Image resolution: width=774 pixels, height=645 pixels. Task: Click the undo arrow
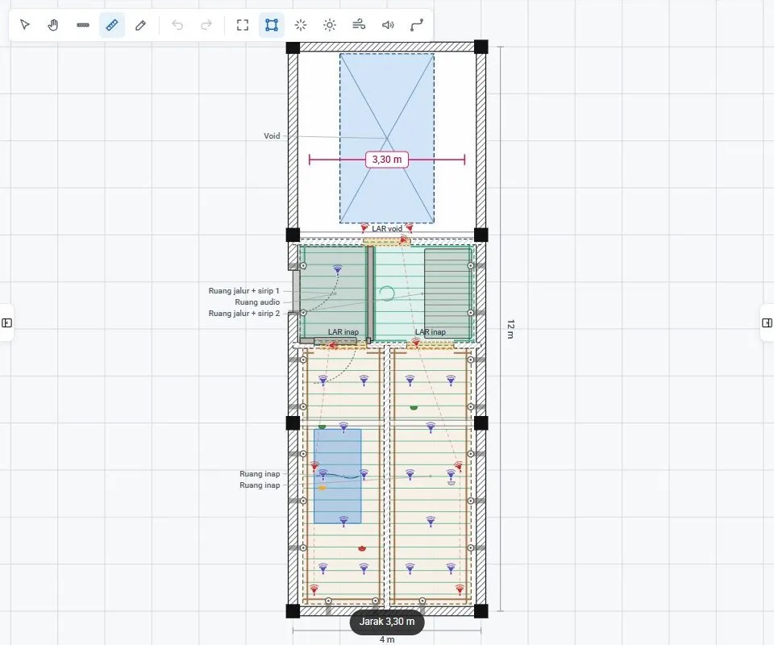coord(177,25)
